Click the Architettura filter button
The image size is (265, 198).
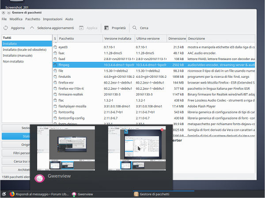click(x=16, y=170)
